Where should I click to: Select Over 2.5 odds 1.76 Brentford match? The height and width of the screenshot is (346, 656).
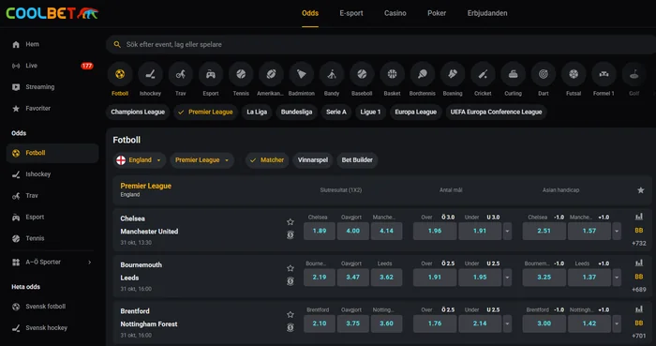pos(435,323)
